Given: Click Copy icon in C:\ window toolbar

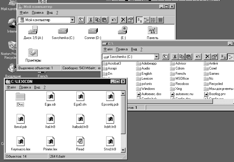Looking at the screenshot, I should point(182,57).
